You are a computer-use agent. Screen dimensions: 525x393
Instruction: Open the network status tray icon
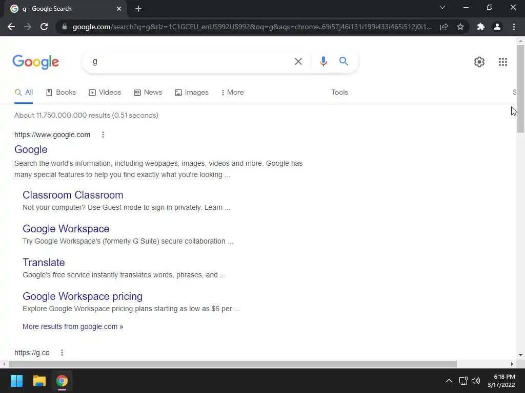(x=463, y=381)
